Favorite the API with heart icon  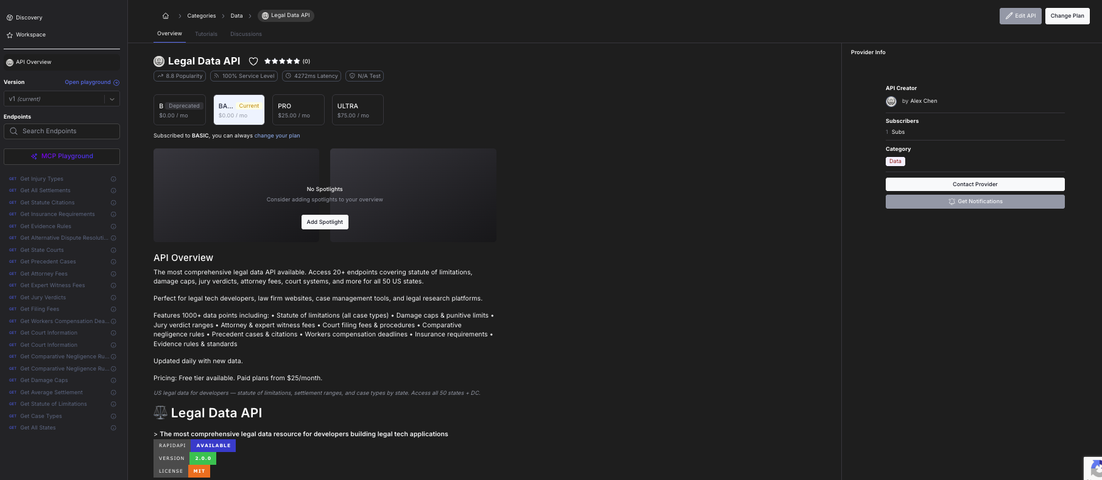click(253, 61)
